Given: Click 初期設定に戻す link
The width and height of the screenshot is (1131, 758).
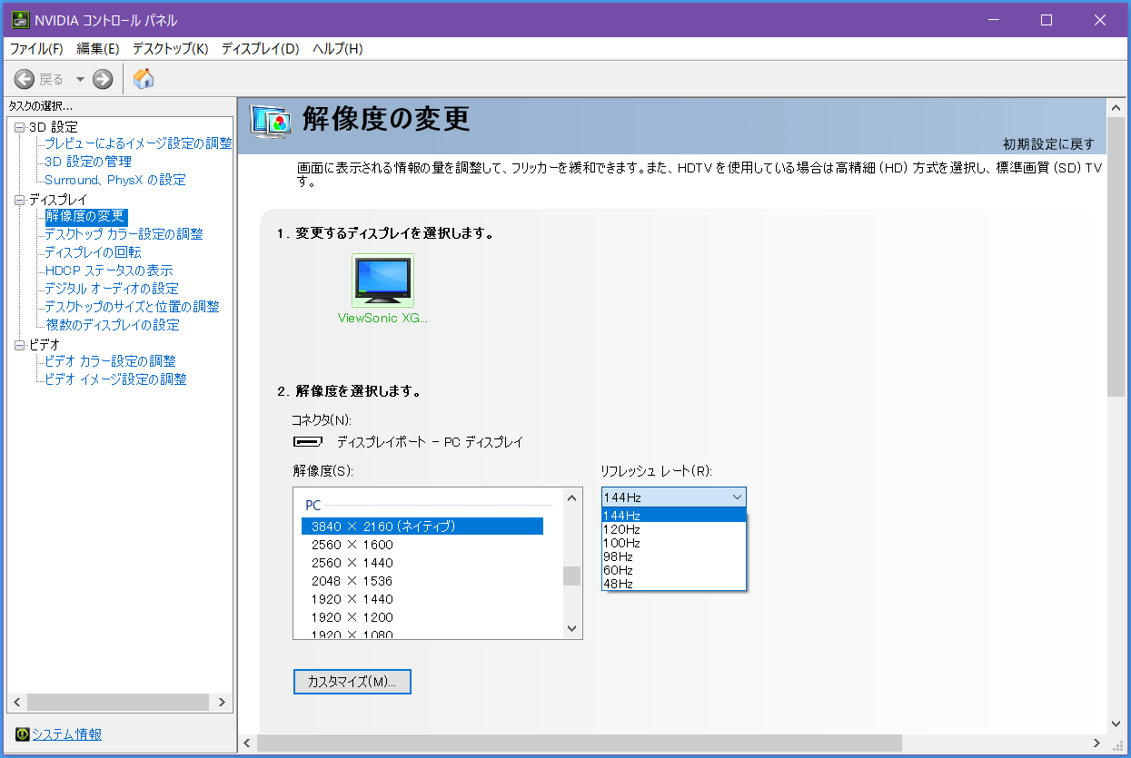Looking at the screenshot, I should click(1048, 144).
